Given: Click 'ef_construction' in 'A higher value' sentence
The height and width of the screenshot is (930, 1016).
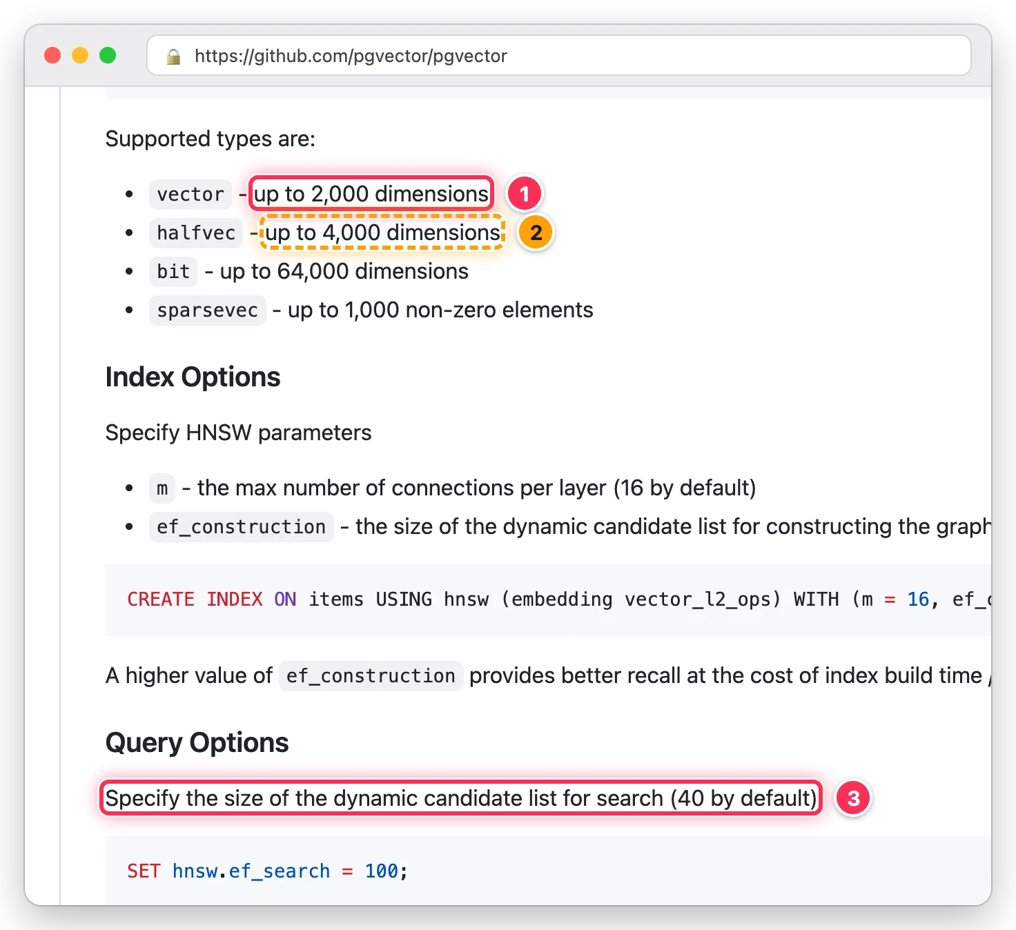Looking at the screenshot, I should click(371, 676).
